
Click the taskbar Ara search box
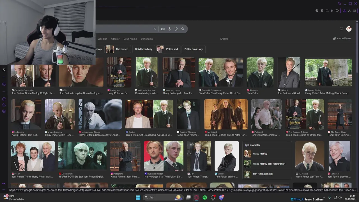pyautogui.click(x=164, y=198)
